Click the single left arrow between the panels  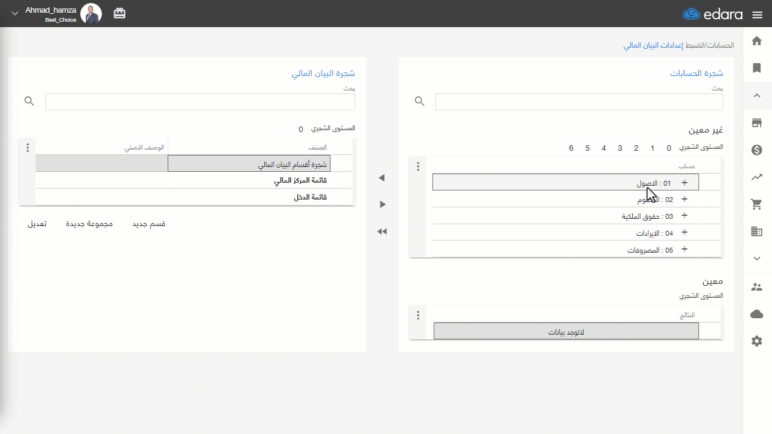382,178
